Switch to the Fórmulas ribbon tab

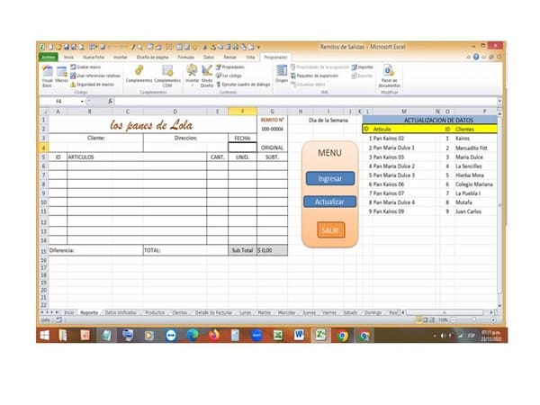point(186,58)
